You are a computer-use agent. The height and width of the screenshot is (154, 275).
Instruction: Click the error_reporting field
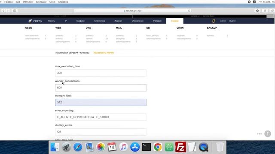[x=101, y=117]
